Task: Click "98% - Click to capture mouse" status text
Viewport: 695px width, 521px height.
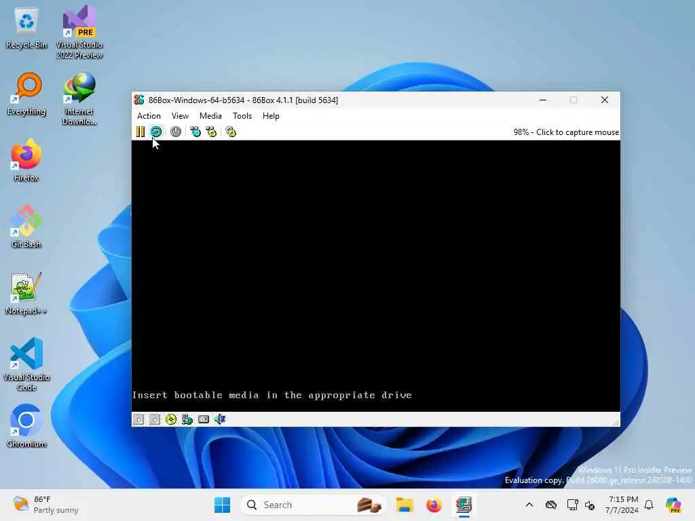Action: pos(566,132)
